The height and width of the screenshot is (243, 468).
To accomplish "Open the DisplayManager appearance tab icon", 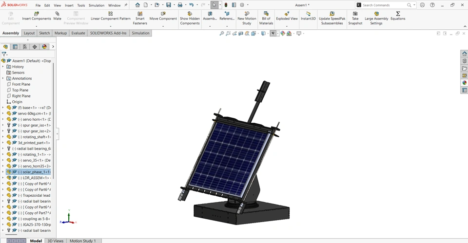I will [44, 47].
